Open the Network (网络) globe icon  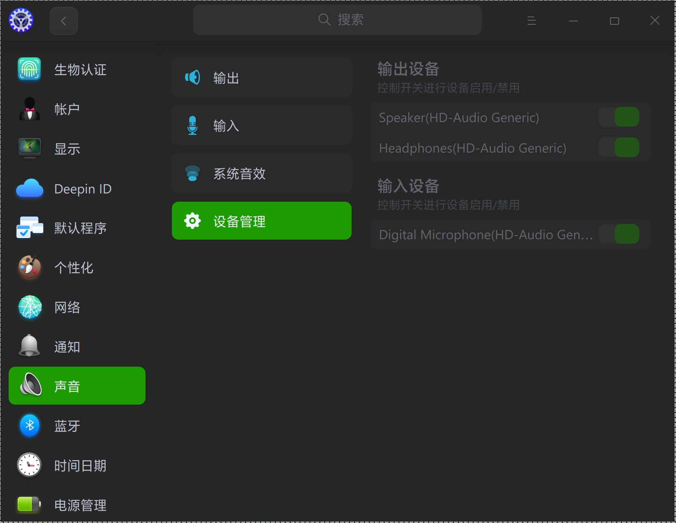(x=29, y=307)
